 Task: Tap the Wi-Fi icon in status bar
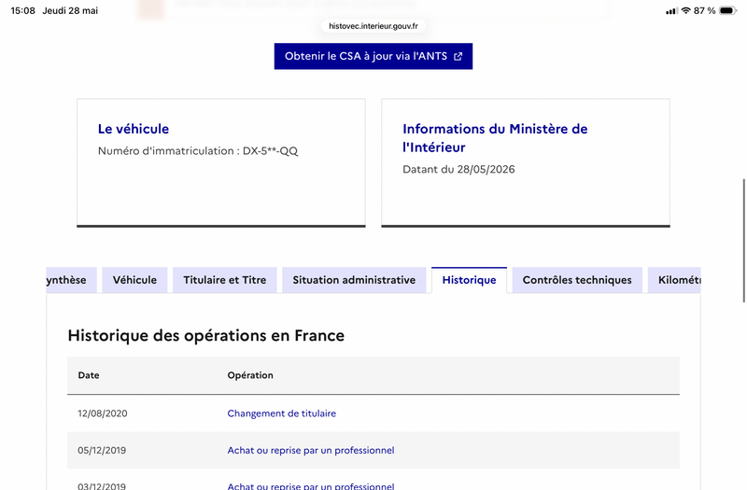(686, 10)
